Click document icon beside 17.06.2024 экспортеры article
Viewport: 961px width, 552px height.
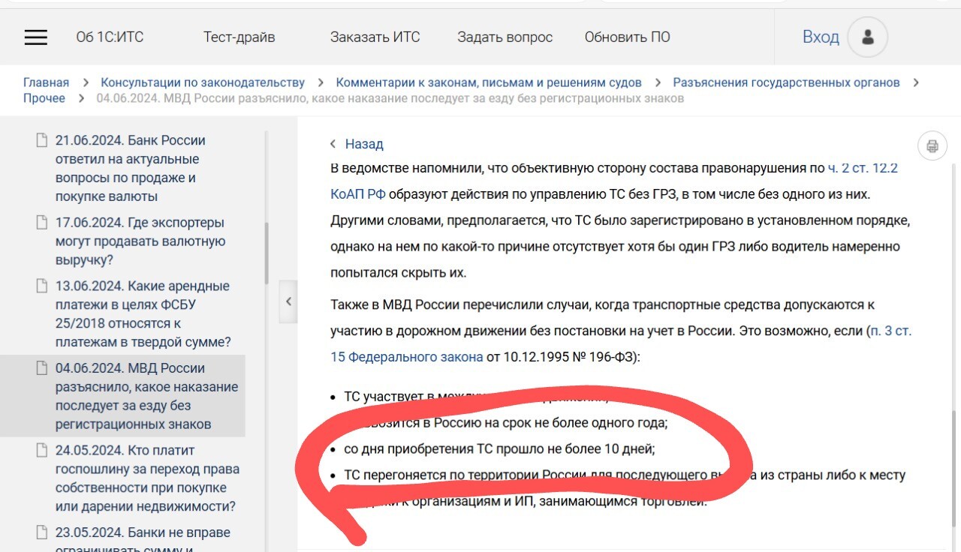tap(42, 223)
